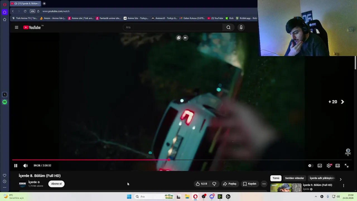Start voice search with the microphone icon

pos(241,27)
